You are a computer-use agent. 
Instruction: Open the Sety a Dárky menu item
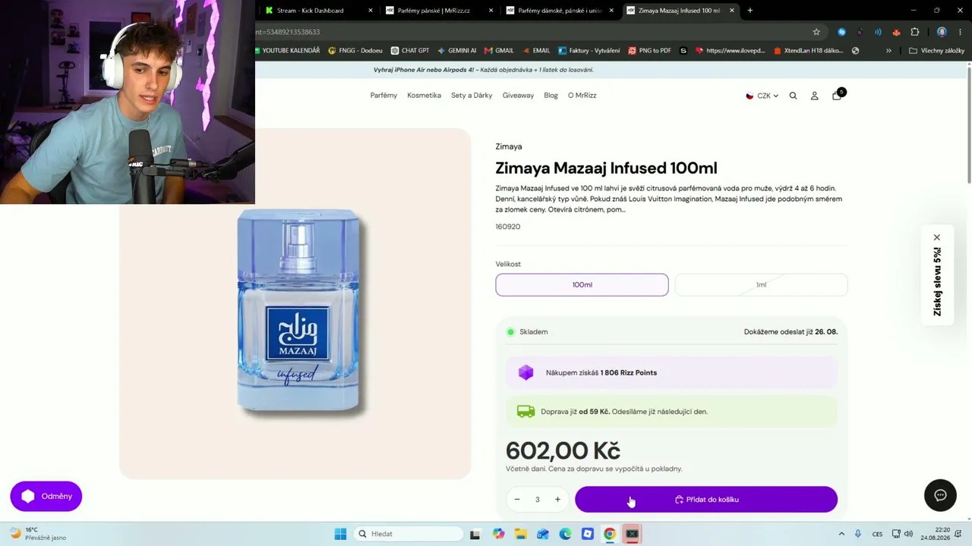472,96
